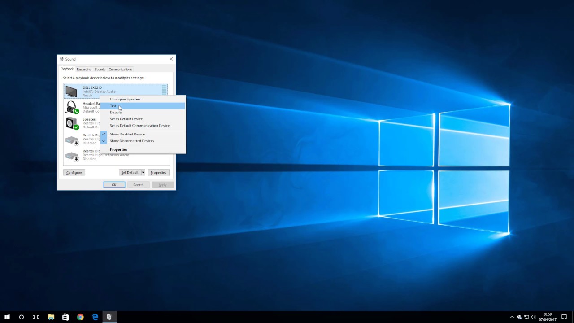Close the Sound dialog window
574x323 pixels.
point(171,59)
